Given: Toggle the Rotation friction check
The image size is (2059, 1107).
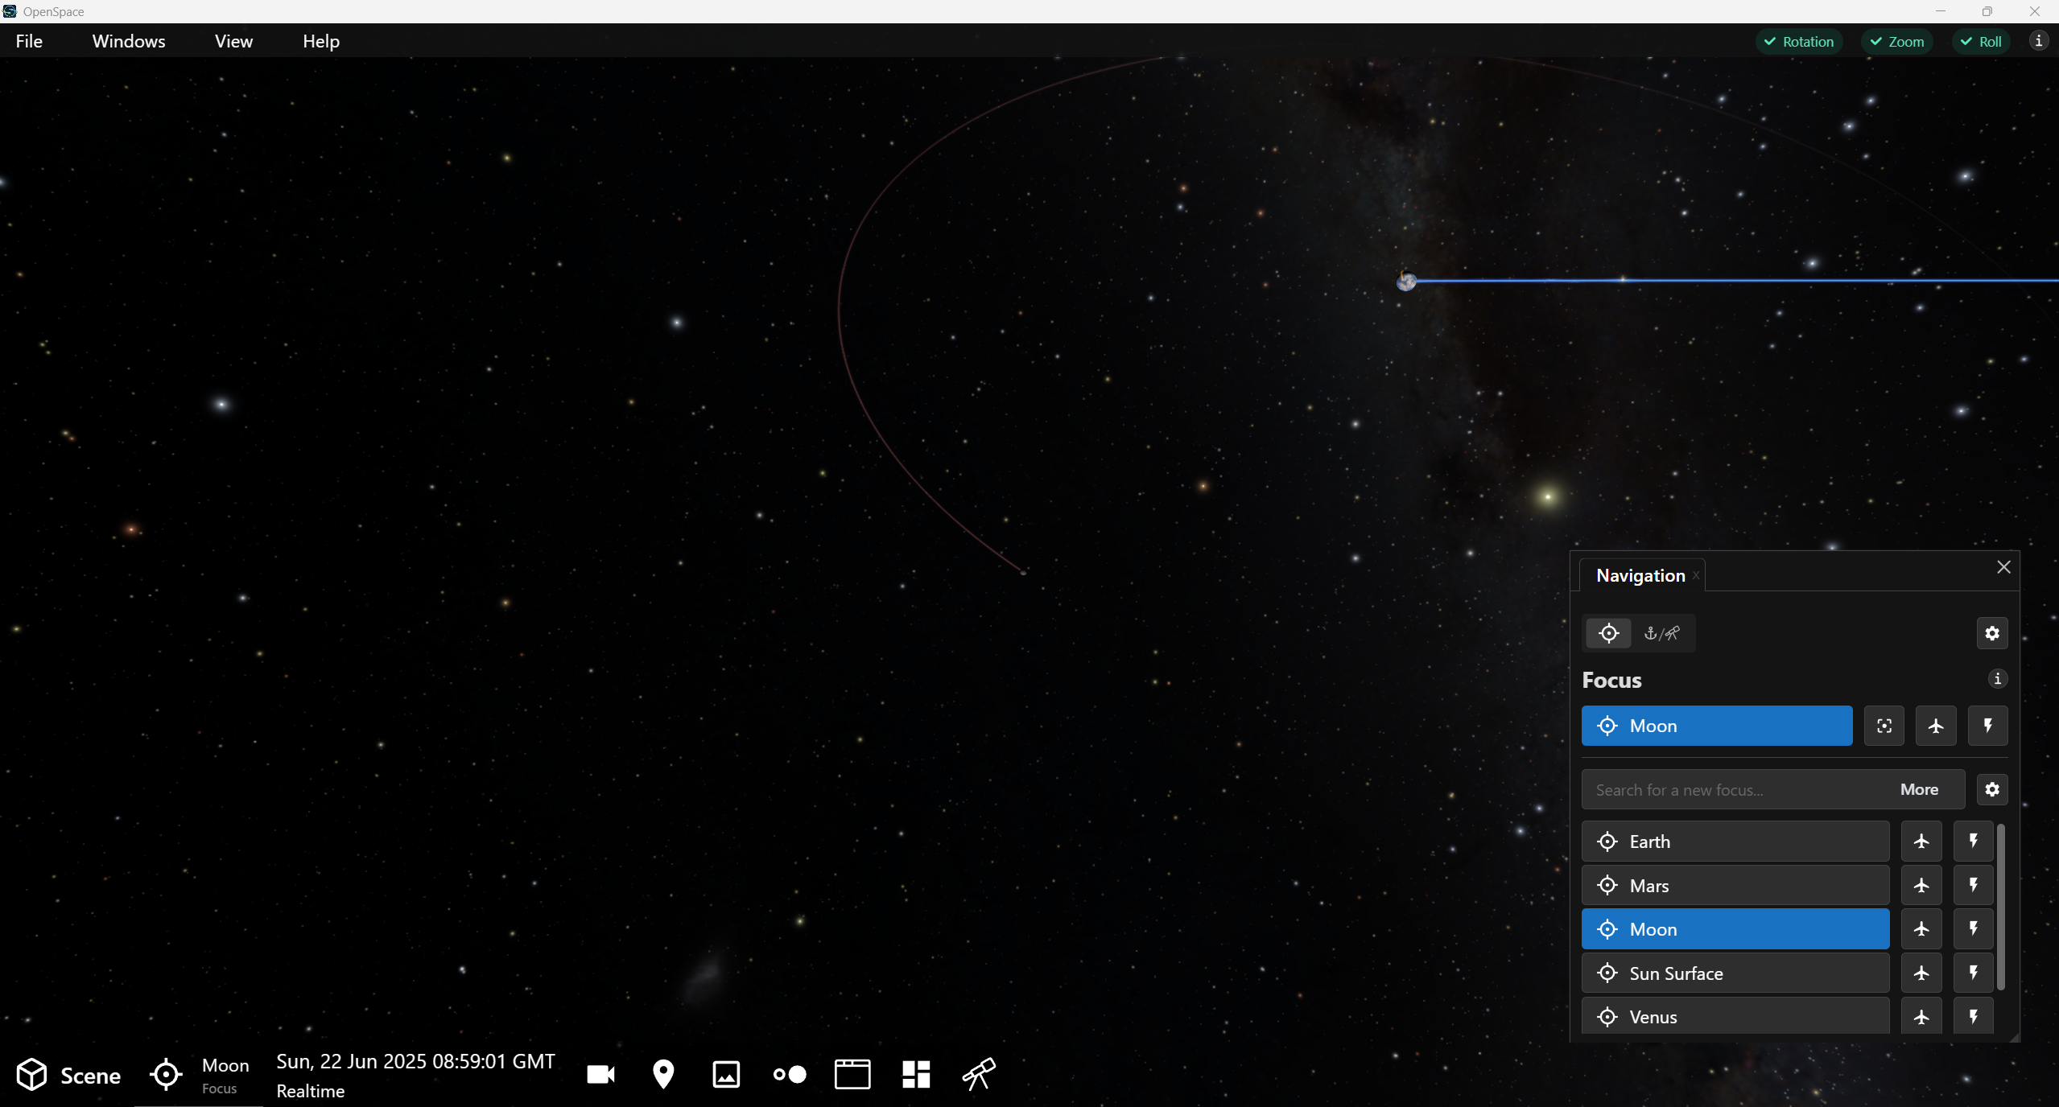Looking at the screenshot, I should coord(1799,42).
